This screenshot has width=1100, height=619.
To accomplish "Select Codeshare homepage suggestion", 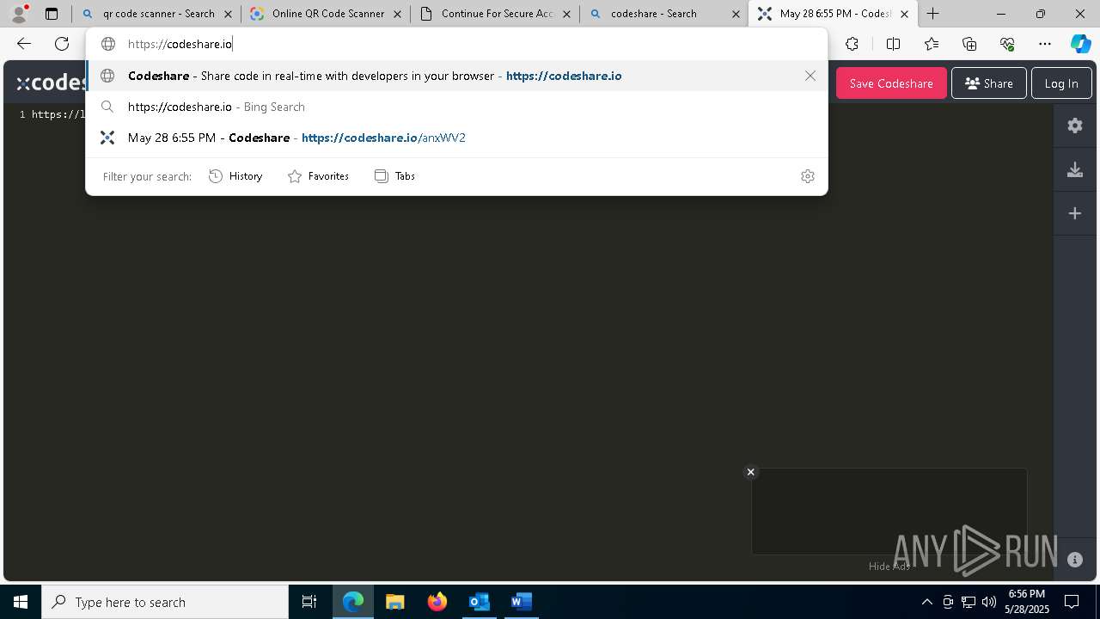I will pyautogui.click(x=456, y=76).
